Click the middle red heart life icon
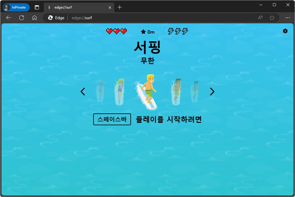Screen dimensions: 295x197 click(x=117, y=31)
